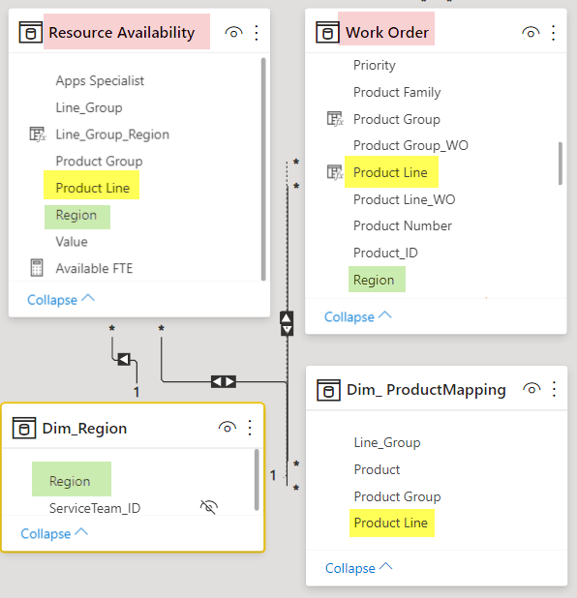Viewport: 577px width, 598px height.
Task: Select Product Line field in Work Order
Action: pyautogui.click(x=390, y=172)
